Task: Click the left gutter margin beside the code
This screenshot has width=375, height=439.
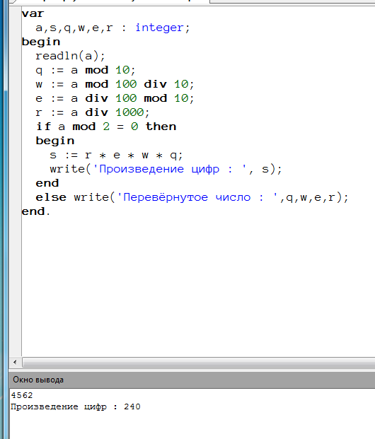Action: (16, 179)
